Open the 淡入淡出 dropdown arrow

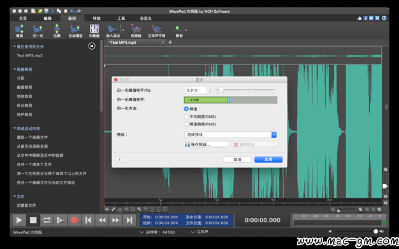(x=123, y=30)
